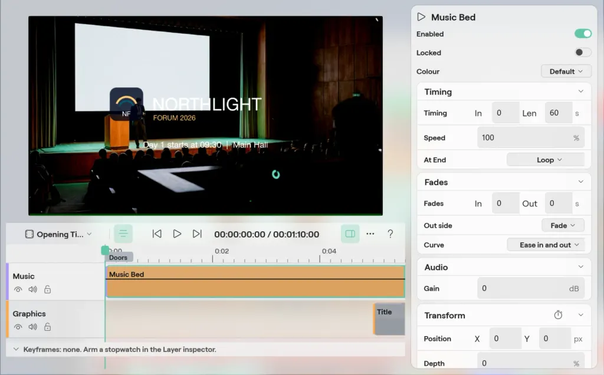Skip to the next marker
The height and width of the screenshot is (375, 604).
(x=197, y=233)
